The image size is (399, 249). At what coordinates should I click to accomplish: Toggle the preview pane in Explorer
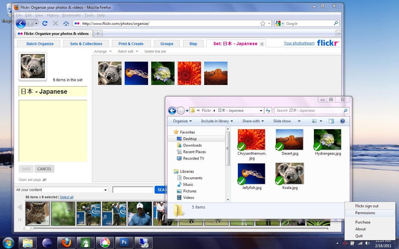(x=331, y=121)
